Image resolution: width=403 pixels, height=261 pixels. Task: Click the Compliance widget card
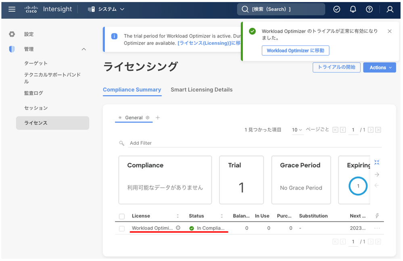point(165,180)
